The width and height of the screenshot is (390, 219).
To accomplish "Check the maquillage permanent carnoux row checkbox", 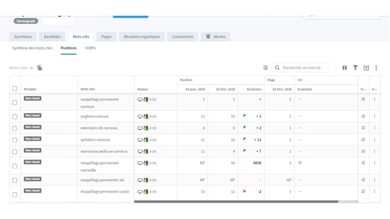I will point(15,103).
